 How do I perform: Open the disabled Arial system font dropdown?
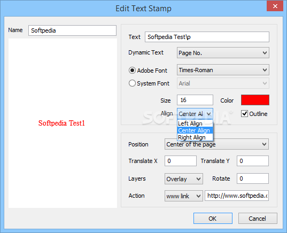223,83
